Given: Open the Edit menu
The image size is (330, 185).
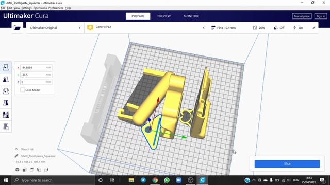Looking at the screenshot, I should click(x=9, y=8).
